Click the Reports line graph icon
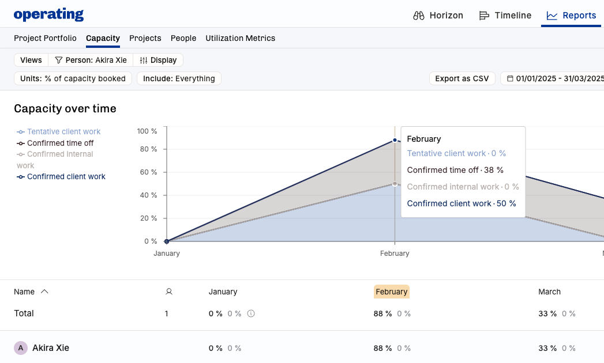 tap(552, 16)
